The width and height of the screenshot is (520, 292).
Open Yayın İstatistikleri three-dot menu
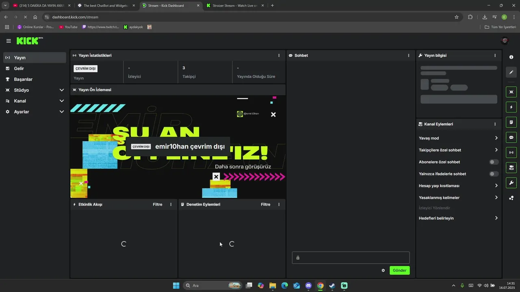279,56
